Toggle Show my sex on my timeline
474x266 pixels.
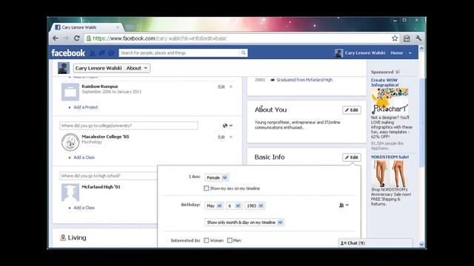207,188
